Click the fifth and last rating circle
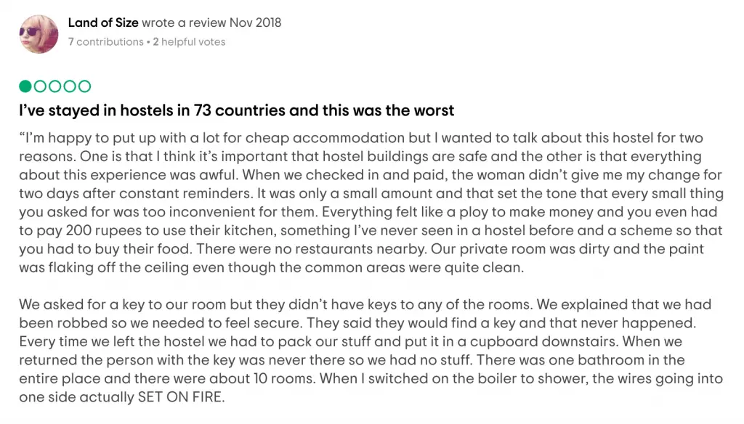 click(x=84, y=86)
